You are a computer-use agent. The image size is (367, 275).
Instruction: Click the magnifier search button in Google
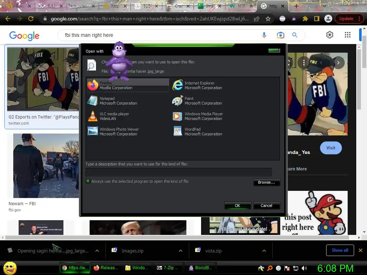(x=295, y=35)
